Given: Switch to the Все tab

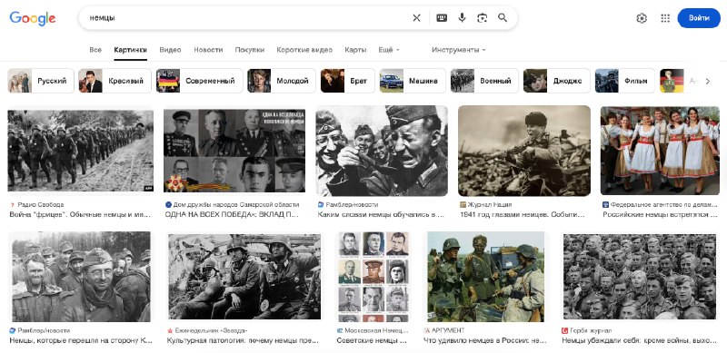Looking at the screenshot, I should tap(95, 50).
